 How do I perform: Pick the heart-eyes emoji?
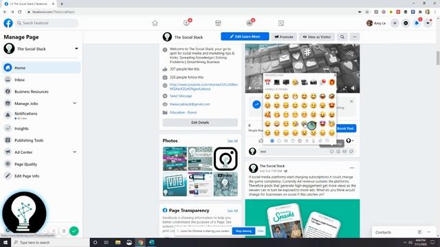tap(331, 105)
